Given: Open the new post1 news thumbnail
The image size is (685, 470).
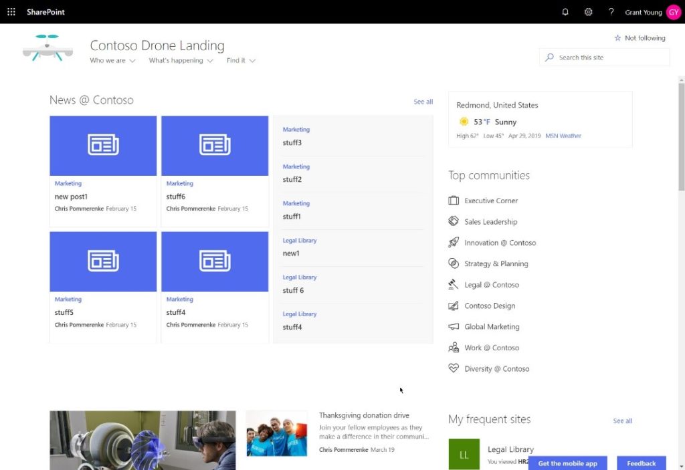Looking at the screenshot, I should tap(103, 146).
